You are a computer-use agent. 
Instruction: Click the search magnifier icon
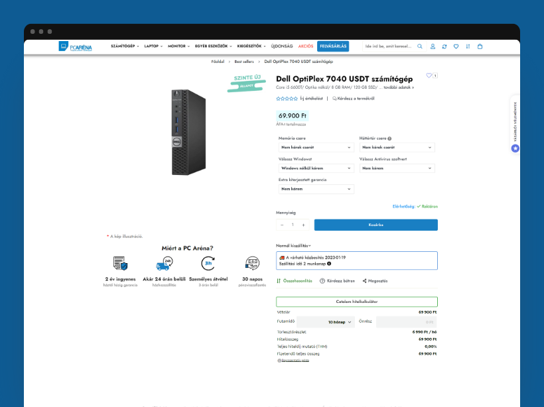pos(419,46)
